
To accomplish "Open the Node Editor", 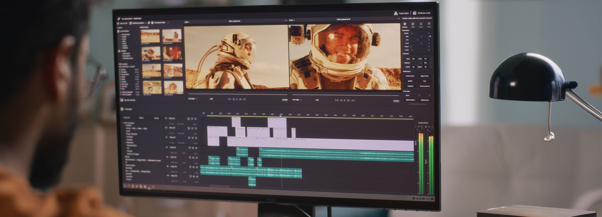I will [x=401, y=13].
